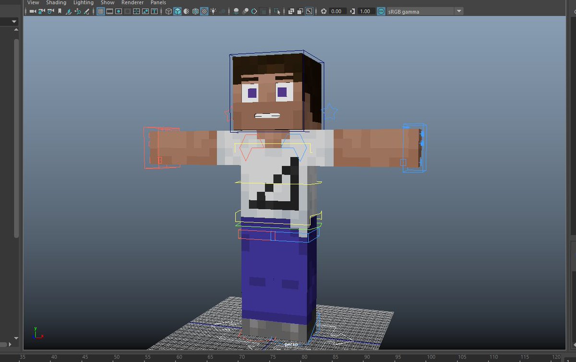This screenshot has width=576, height=362.
Task: Open the Renderer panel menu
Action: 132,2
